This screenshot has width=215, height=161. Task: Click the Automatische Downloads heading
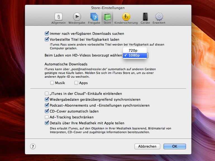coord(66,64)
